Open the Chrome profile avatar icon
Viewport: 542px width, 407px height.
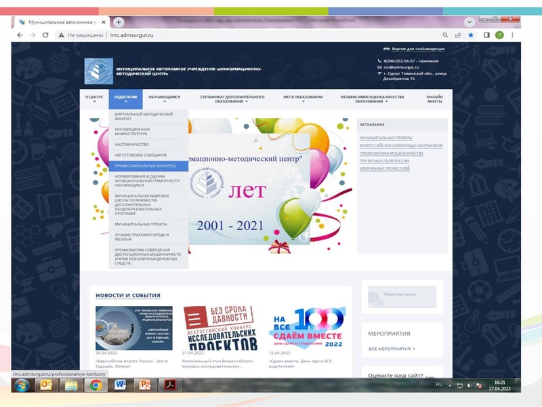[x=499, y=35]
